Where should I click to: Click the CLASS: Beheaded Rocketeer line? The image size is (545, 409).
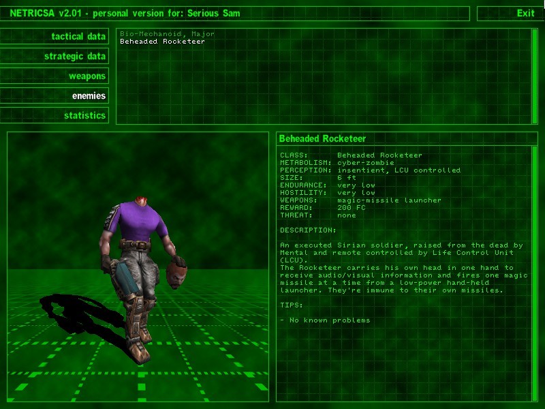(351, 155)
